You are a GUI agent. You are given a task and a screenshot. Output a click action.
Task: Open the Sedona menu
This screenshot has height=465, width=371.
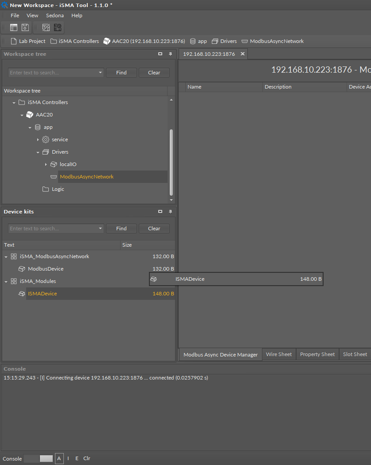tap(55, 15)
